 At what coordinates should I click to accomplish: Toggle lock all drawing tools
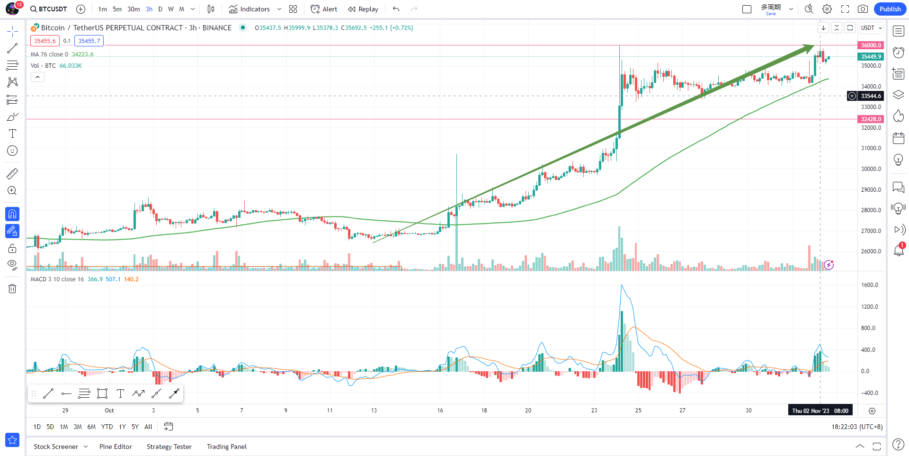pyautogui.click(x=12, y=248)
